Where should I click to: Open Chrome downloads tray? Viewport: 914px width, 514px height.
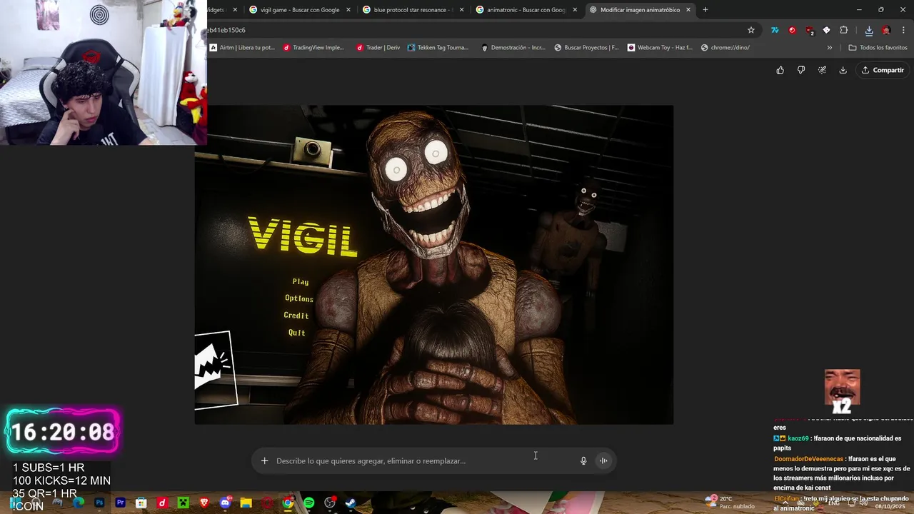click(869, 30)
